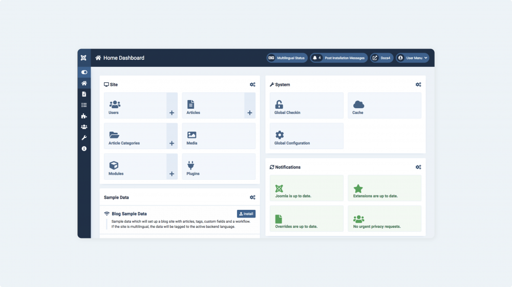Expand the User Menu dropdown
The height and width of the screenshot is (287, 512).
(x=412, y=58)
